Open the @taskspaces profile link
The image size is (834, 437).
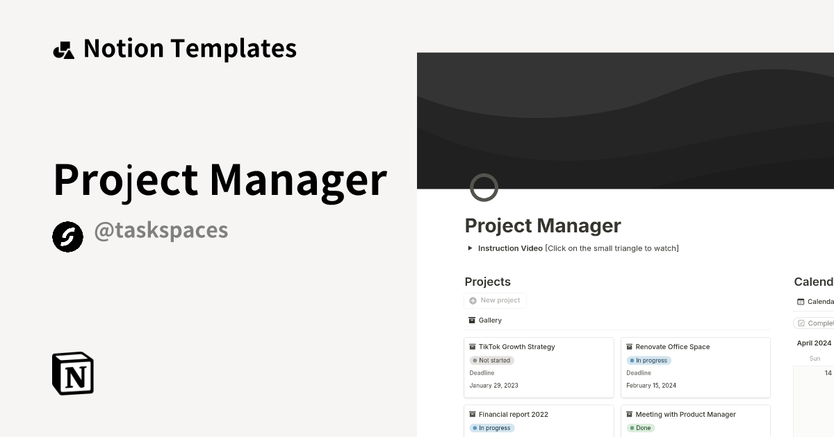point(161,230)
